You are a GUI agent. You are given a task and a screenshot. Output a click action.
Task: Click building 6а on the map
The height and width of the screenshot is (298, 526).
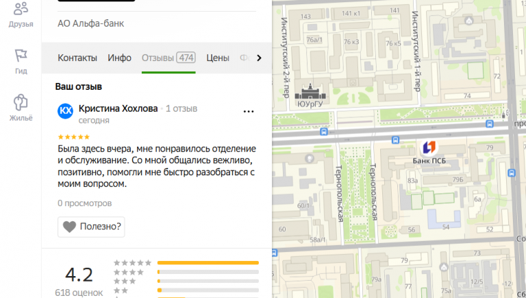[x=477, y=199]
